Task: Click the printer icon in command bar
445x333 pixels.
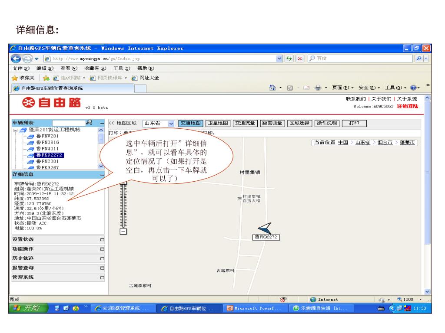Action: pos(318,88)
